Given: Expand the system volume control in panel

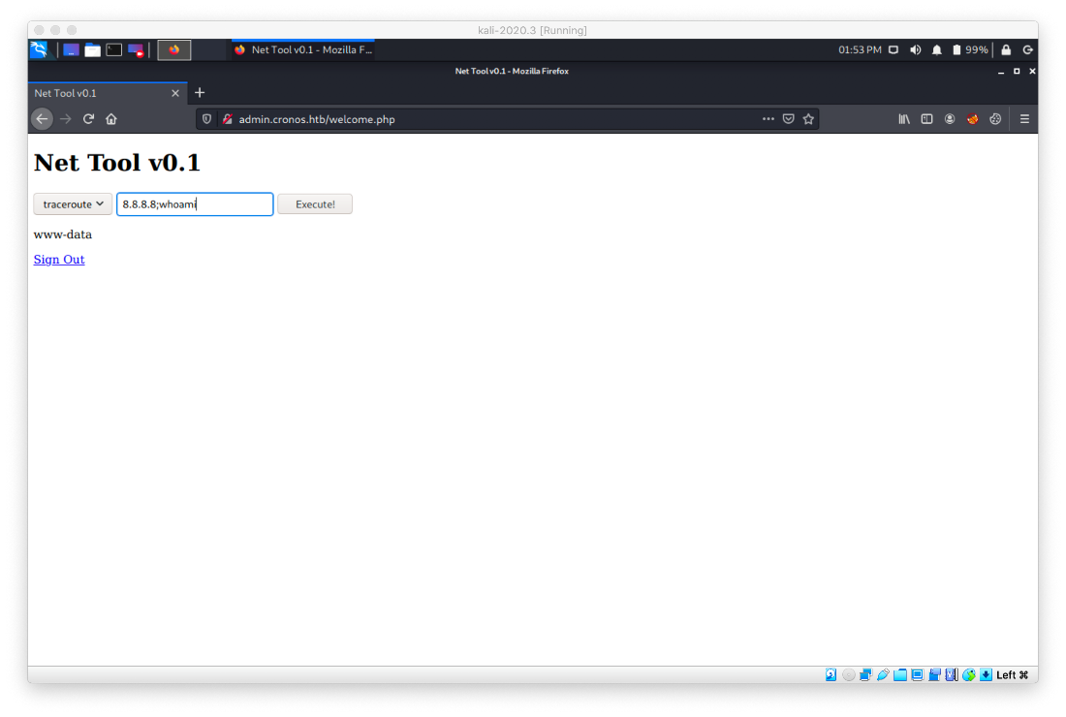Looking at the screenshot, I should pos(915,49).
